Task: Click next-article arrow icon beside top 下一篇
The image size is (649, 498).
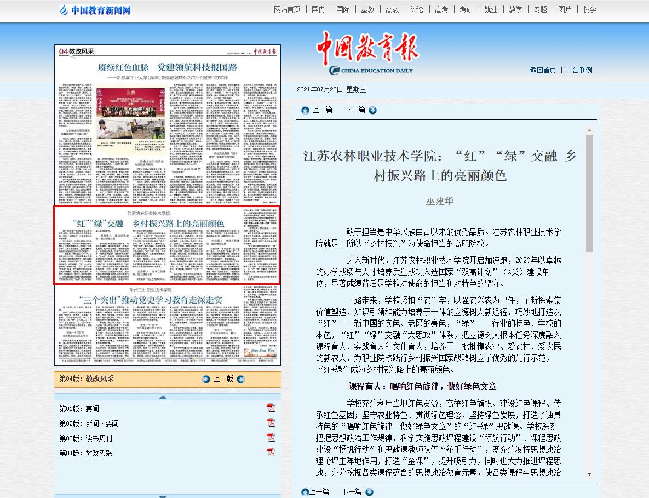Action: (x=372, y=110)
